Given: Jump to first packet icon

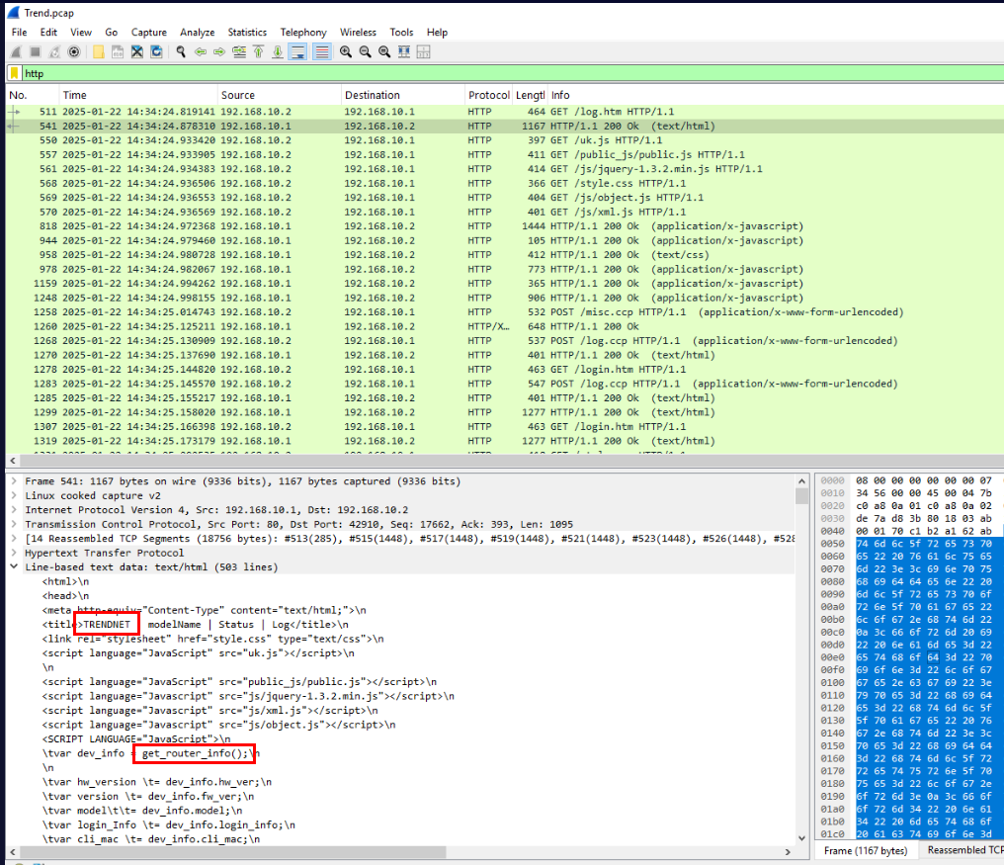Looking at the screenshot, I should click(259, 51).
